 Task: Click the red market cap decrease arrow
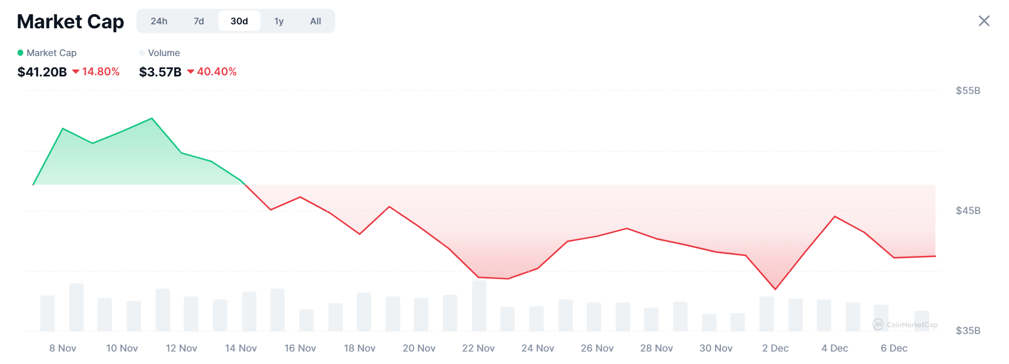(76, 71)
